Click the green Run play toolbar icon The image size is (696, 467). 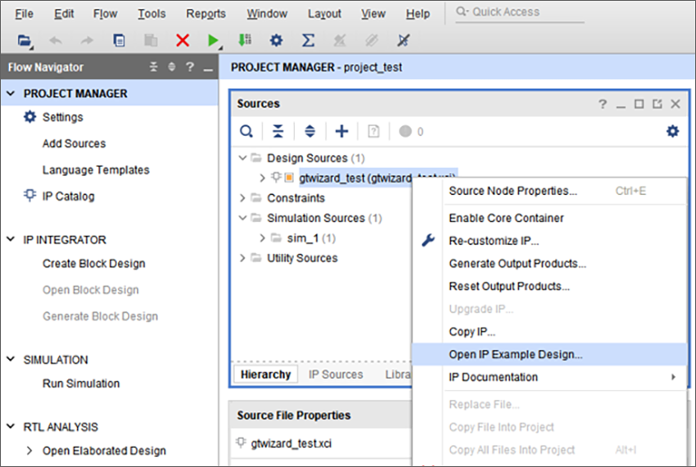pos(214,41)
